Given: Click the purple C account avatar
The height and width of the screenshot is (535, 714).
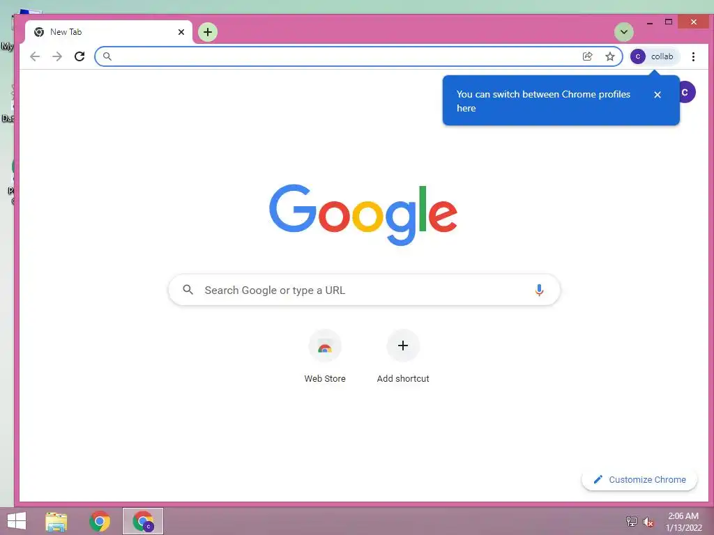Looking at the screenshot, I should pyautogui.click(x=687, y=93).
